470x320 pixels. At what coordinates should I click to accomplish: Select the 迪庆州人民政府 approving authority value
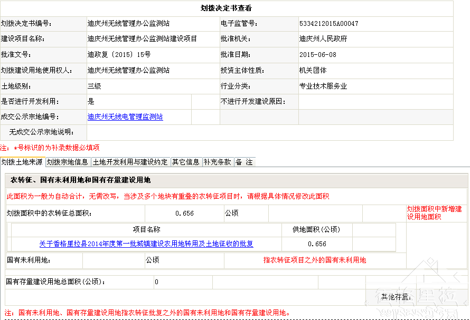pyautogui.click(x=323, y=39)
